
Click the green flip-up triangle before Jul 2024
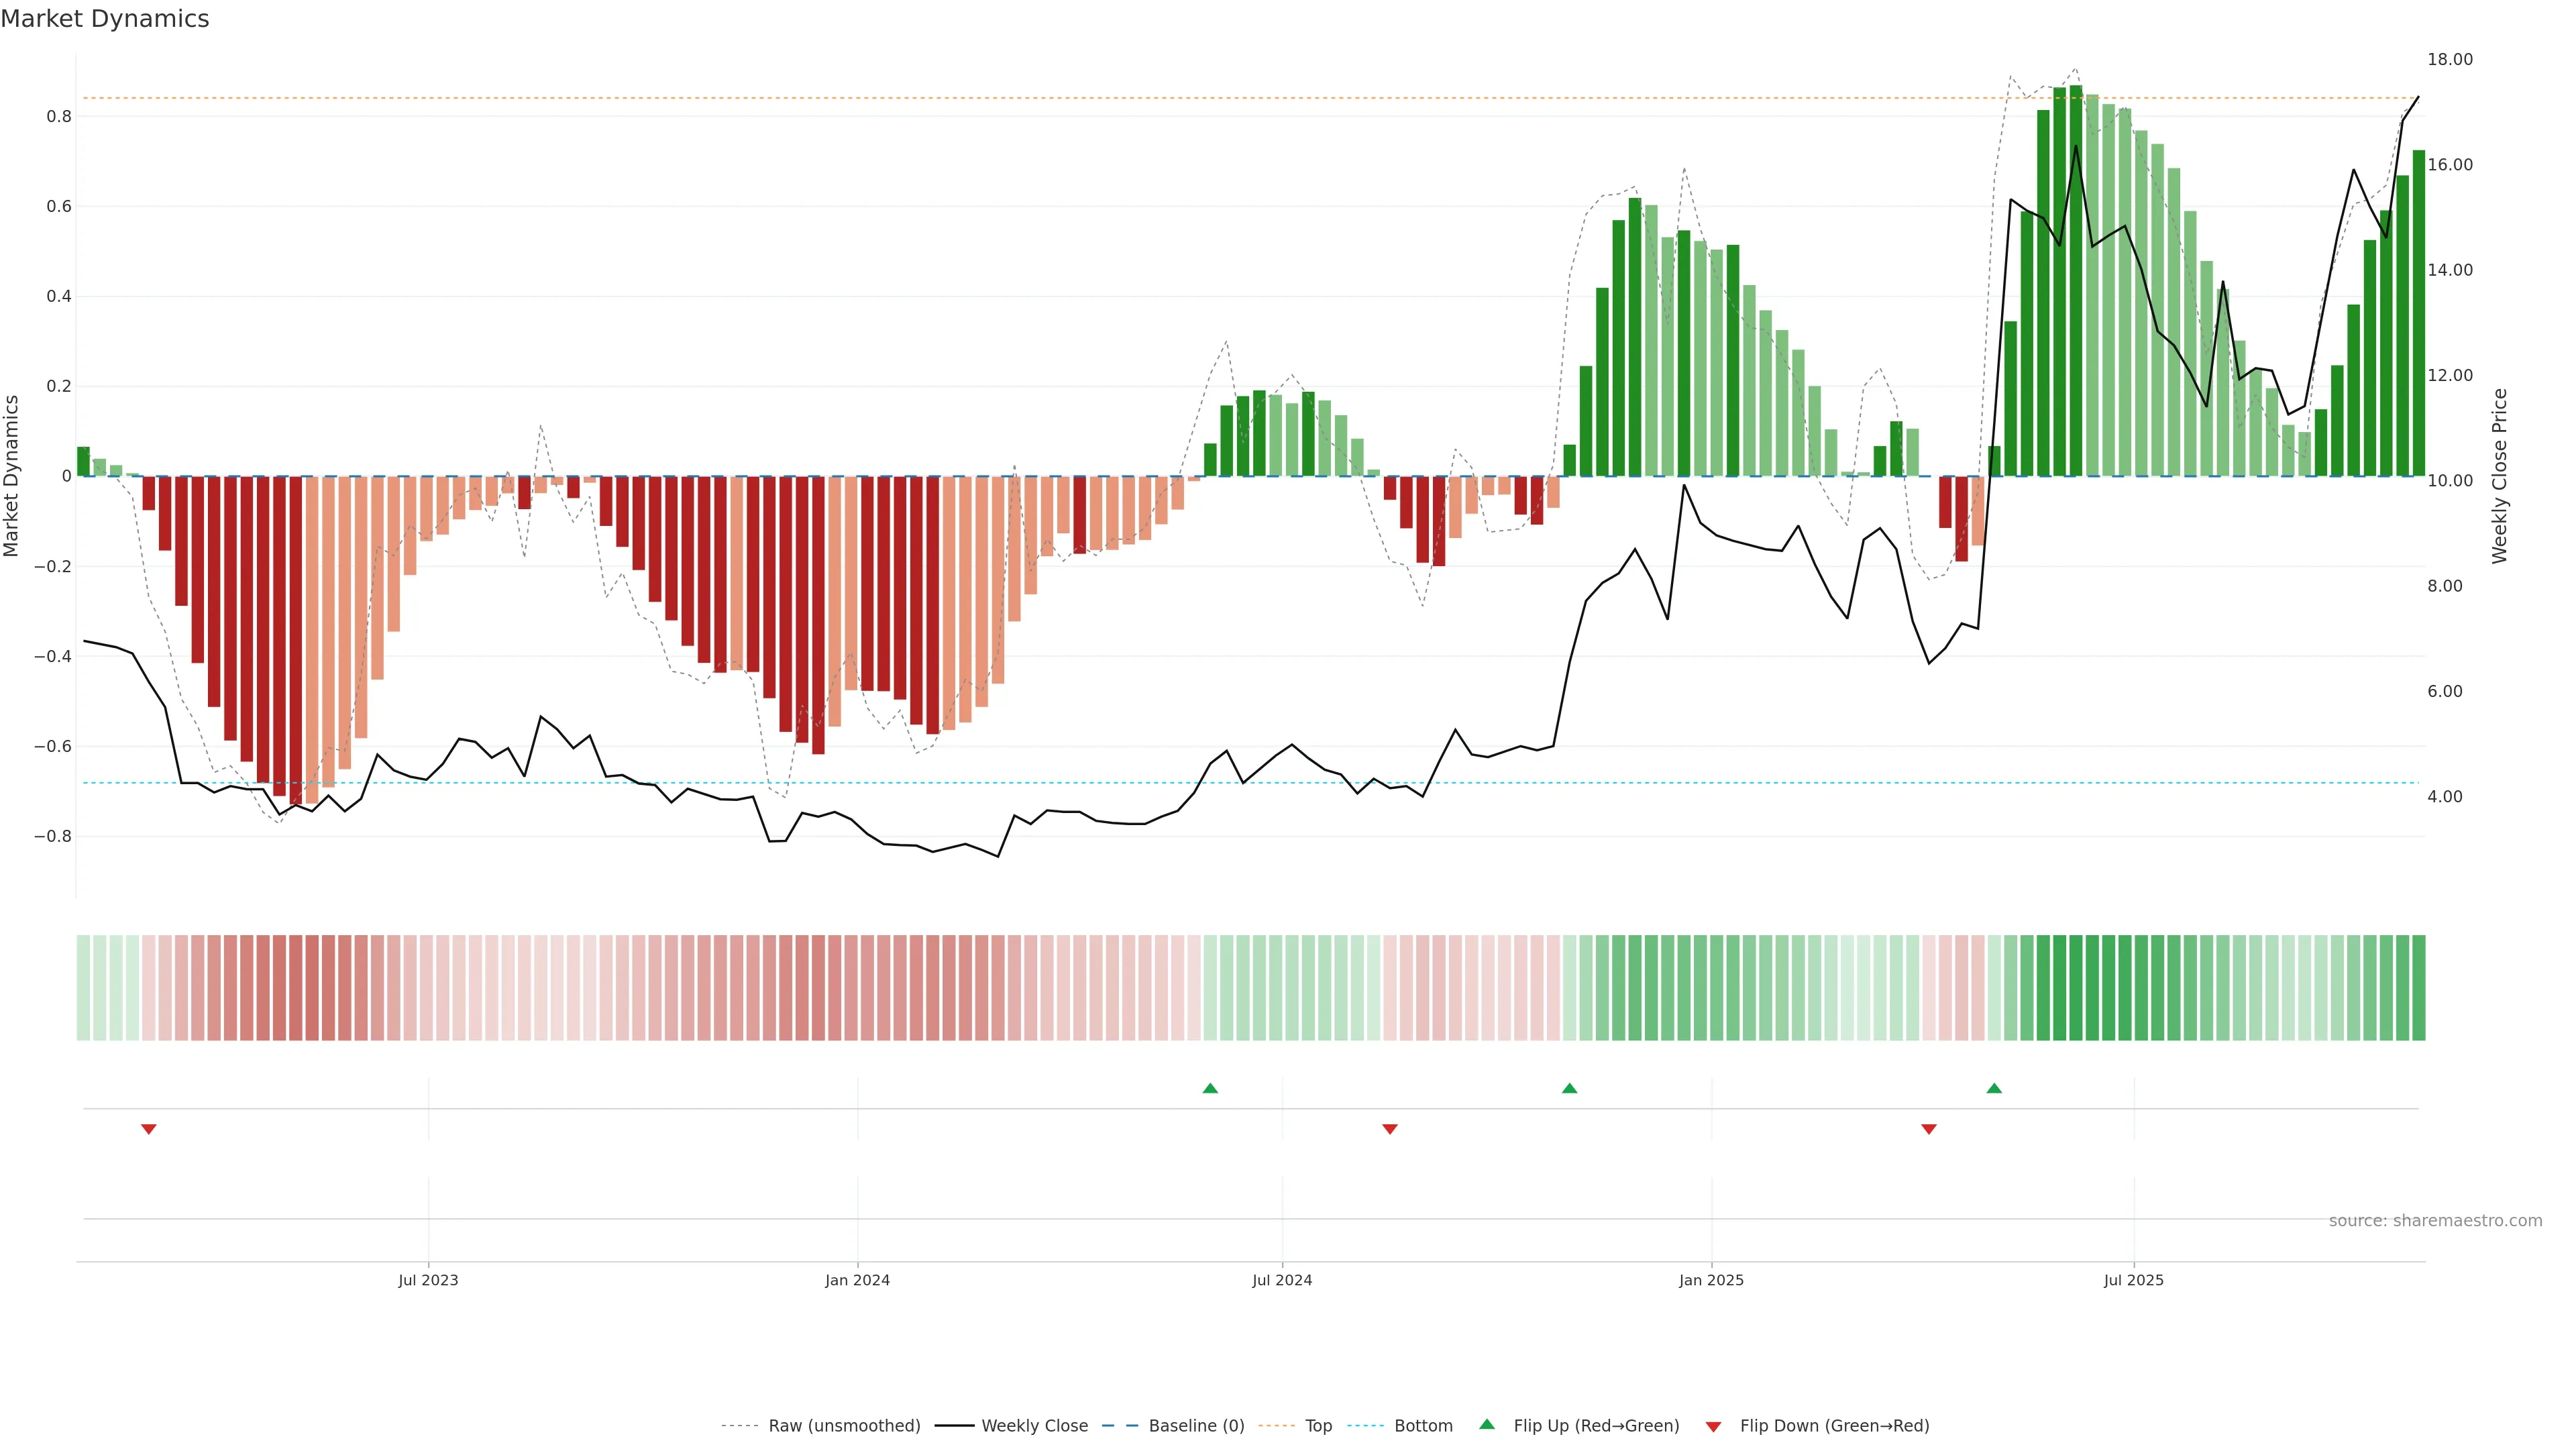1210,1088
